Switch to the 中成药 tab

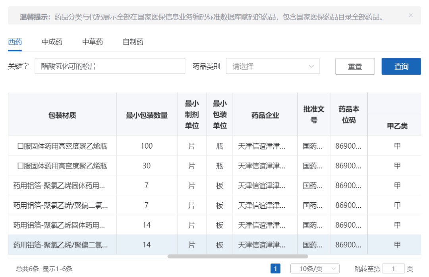[53, 42]
